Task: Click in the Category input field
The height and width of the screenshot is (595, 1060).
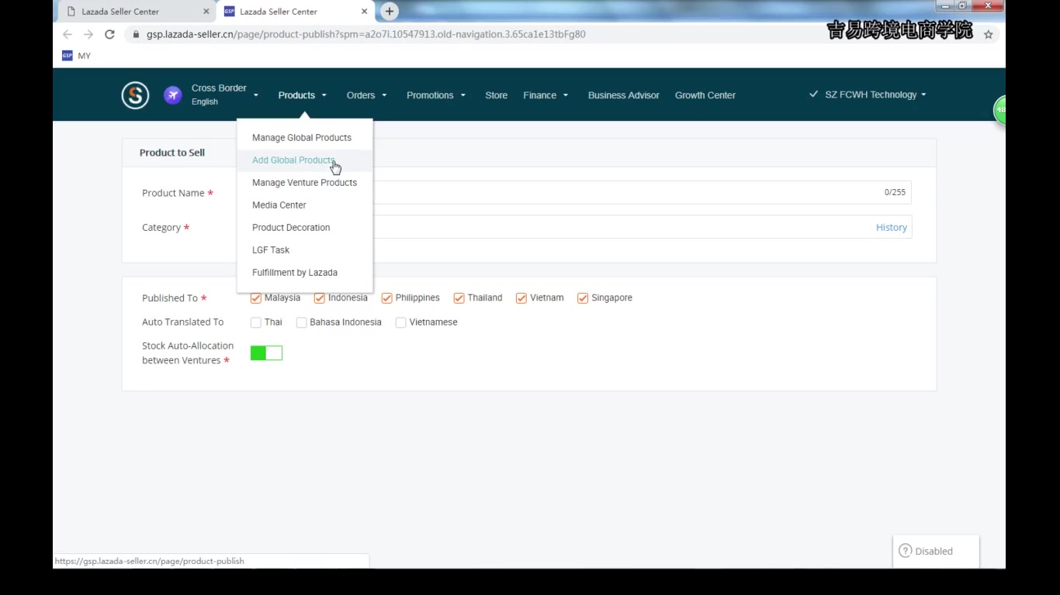Action: [580, 227]
